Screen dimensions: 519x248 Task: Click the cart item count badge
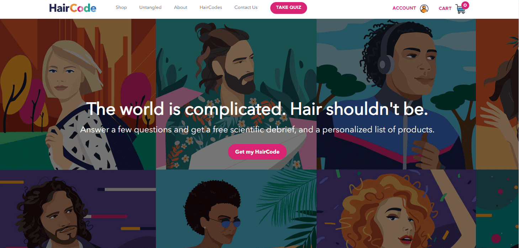[x=465, y=5]
